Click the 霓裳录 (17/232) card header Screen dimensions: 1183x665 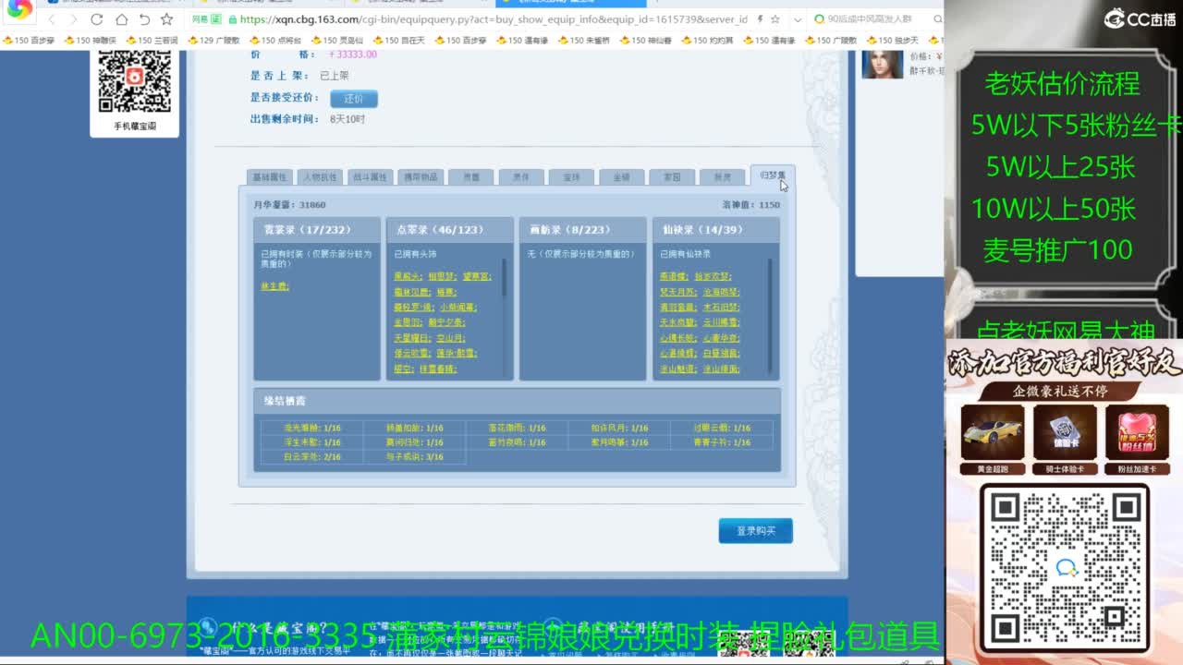point(317,229)
